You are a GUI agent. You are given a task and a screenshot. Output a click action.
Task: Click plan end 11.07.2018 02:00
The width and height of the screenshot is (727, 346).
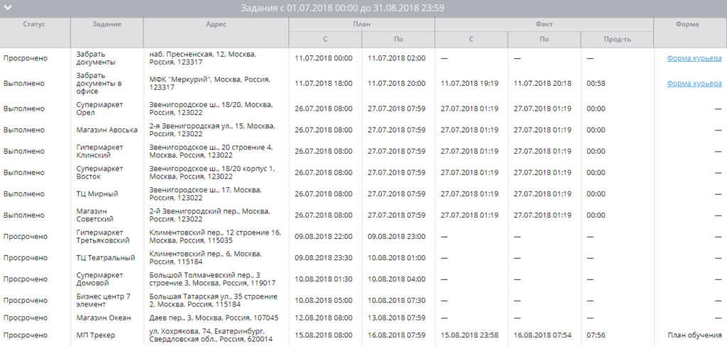396,58
